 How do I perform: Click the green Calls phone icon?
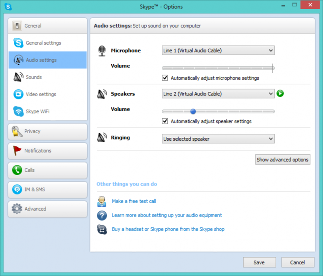coord(17,170)
